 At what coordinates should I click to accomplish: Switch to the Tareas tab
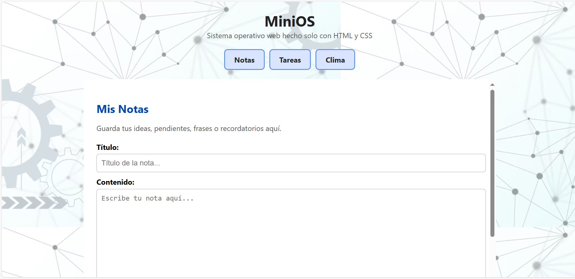(x=290, y=60)
